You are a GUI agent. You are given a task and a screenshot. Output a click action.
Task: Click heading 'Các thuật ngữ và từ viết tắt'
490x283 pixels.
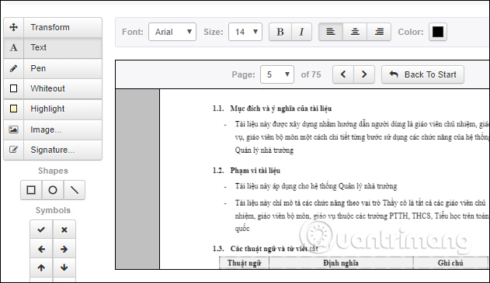[274, 249]
